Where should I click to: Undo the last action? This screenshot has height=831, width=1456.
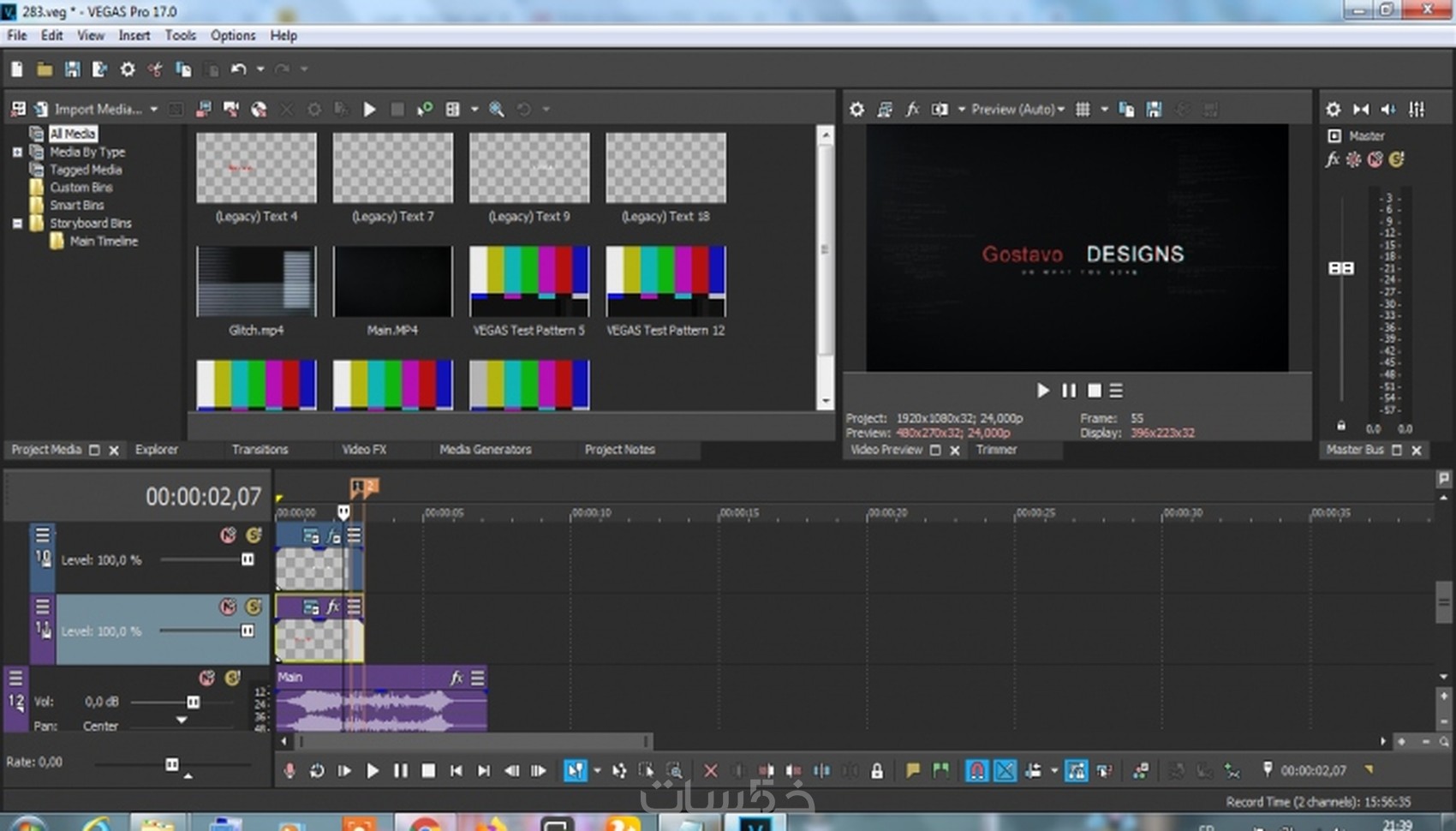239,69
